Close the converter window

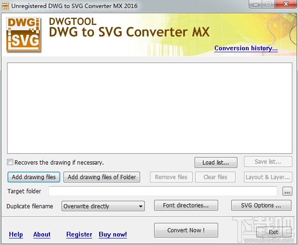click(286, 4)
